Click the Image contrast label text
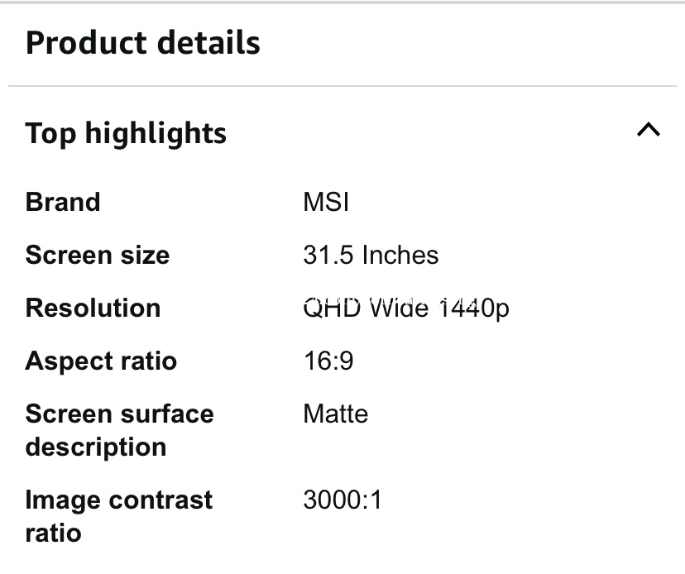Viewport: 685px width, 574px height. click(119, 500)
